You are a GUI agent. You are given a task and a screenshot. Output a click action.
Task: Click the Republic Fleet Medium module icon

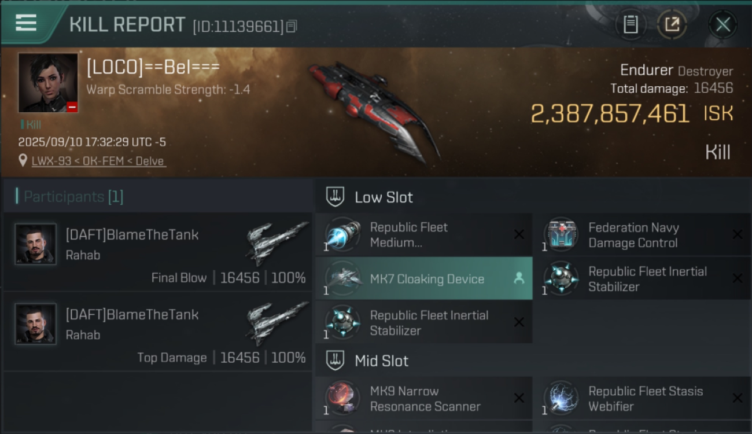pos(342,234)
